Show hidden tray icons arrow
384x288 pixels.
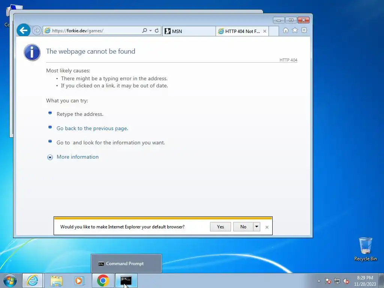(x=319, y=281)
